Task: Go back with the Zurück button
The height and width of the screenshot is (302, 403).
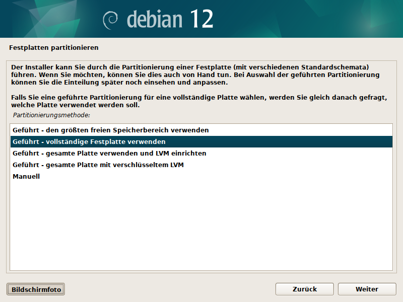Action: pyautogui.click(x=305, y=289)
